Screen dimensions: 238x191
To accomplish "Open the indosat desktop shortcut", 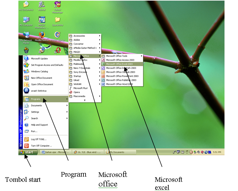I will pyautogui.click(x=42, y=6).
